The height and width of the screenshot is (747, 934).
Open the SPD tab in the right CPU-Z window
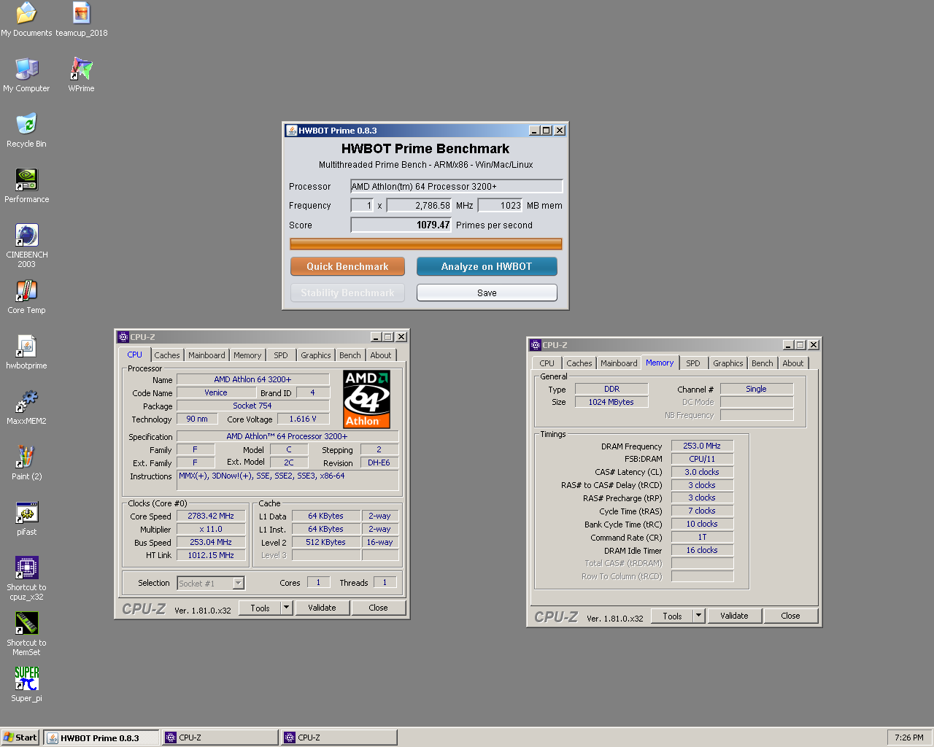click(x=693, y=363)
